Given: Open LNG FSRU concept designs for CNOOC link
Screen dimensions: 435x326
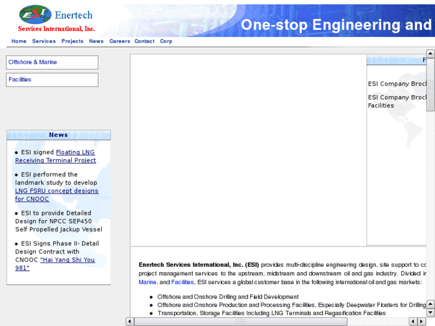Looking at the screenshot, I should pyautogui.click(x=57, y=195).
